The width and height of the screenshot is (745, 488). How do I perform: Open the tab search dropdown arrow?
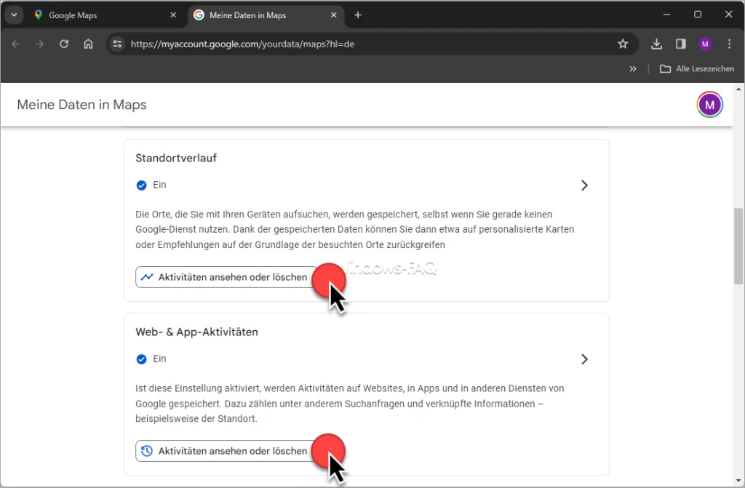15,15
